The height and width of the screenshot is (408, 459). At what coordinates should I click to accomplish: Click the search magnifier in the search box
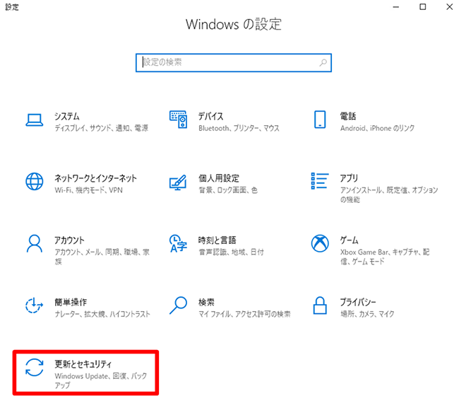[323, 62]
